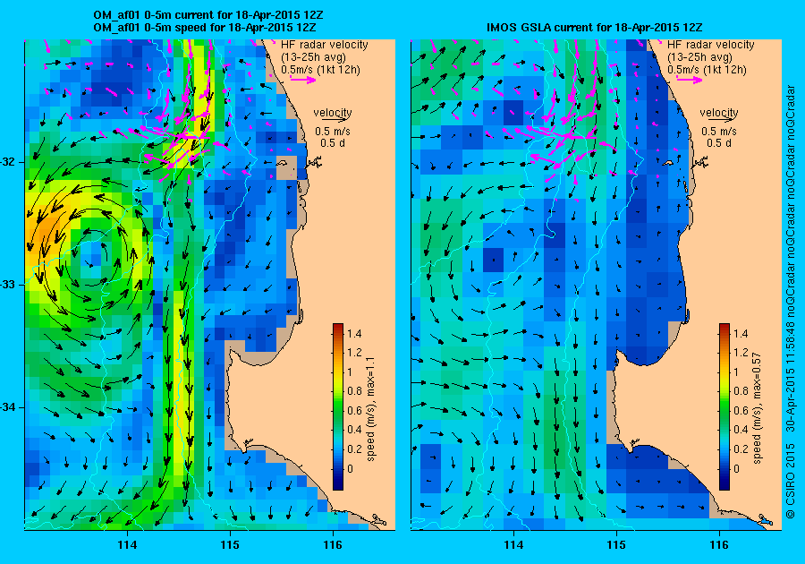Click 'HF radar velocity' label in left panel
Image resolution: width=805 pixels, height=564 pixels.
[325, 45]
